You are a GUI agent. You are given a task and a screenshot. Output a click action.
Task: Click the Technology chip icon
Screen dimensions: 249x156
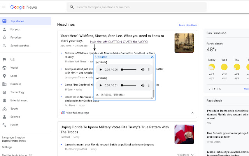(x=4, y=92)
